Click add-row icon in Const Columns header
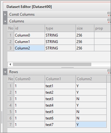Screen dimensions: 111x133 pos(109,14)
